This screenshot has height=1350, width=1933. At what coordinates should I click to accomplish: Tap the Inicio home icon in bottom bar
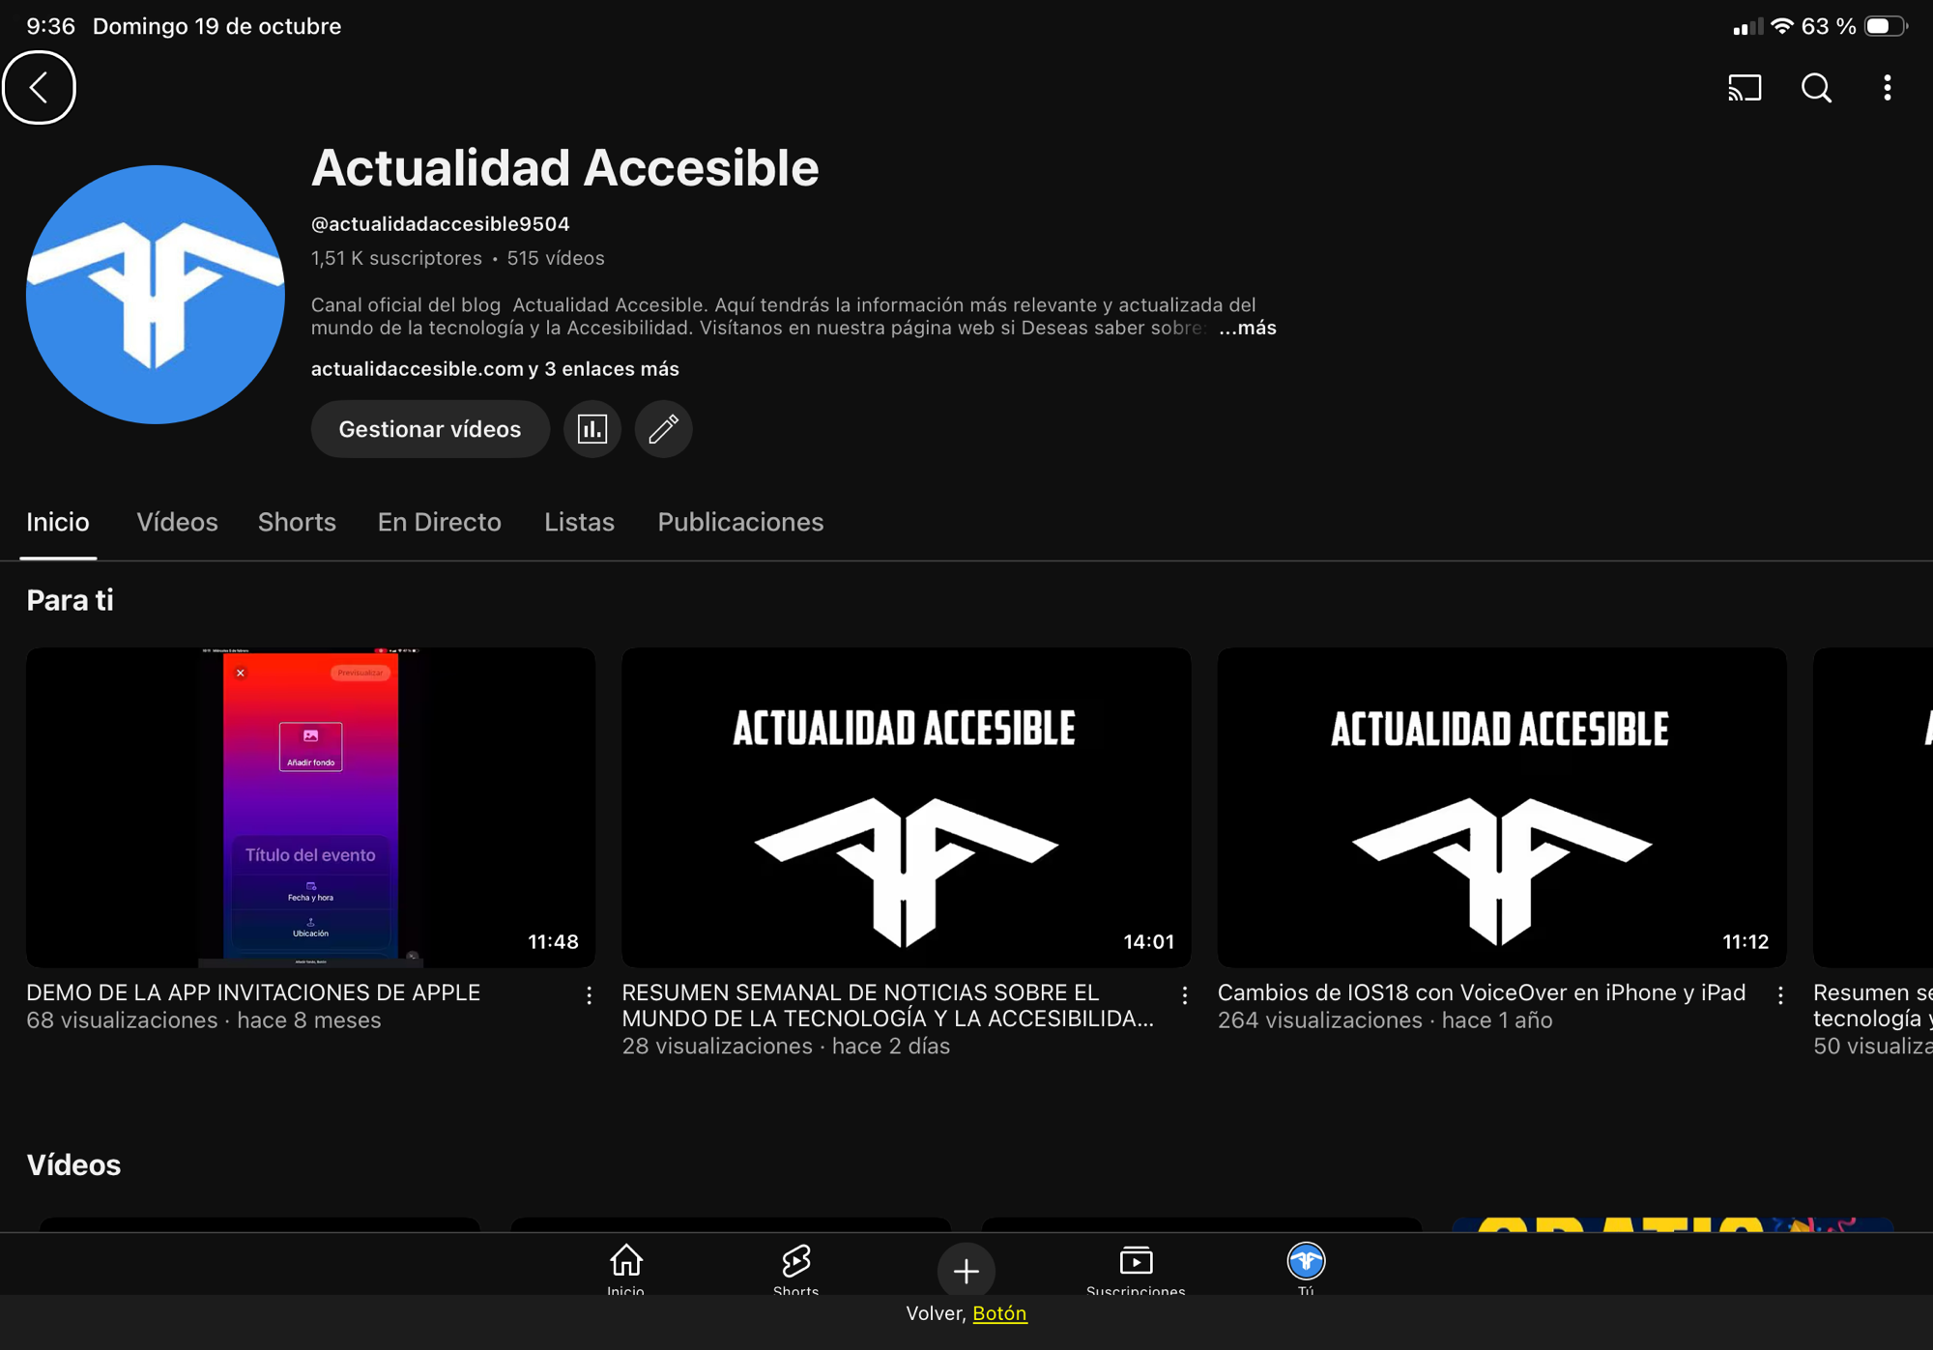tap(625, 1267)
